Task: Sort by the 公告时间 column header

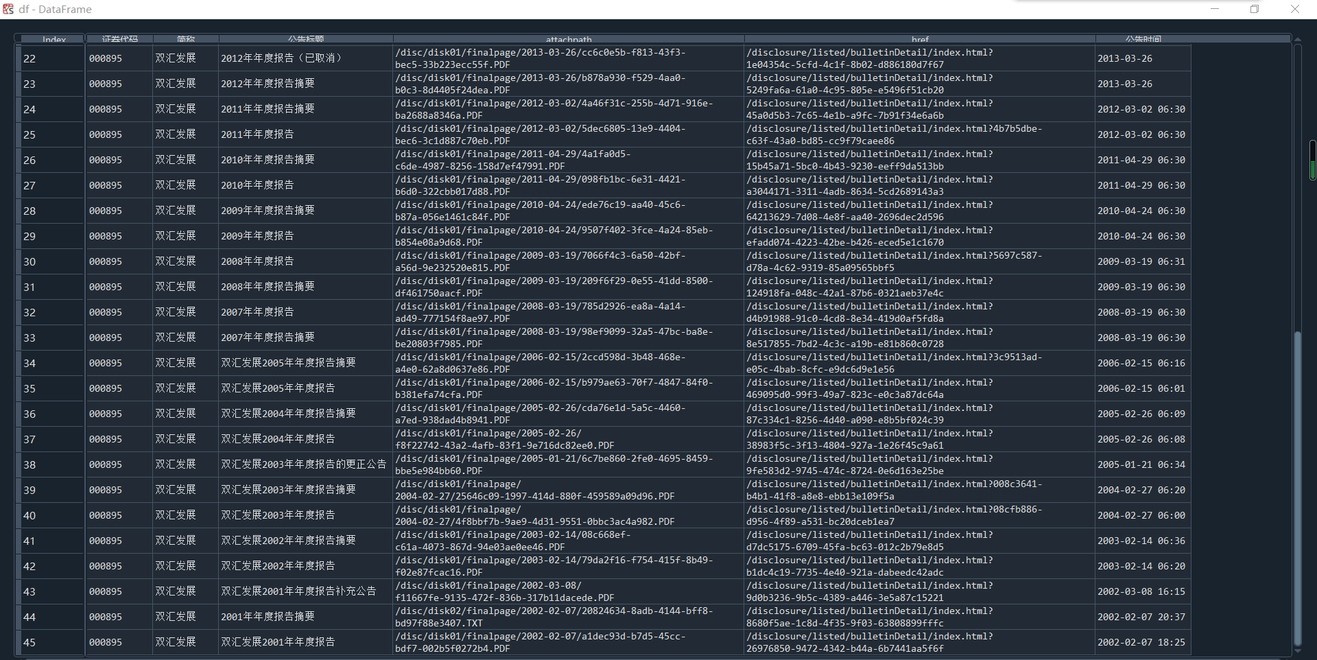Action: point(1143,39)
